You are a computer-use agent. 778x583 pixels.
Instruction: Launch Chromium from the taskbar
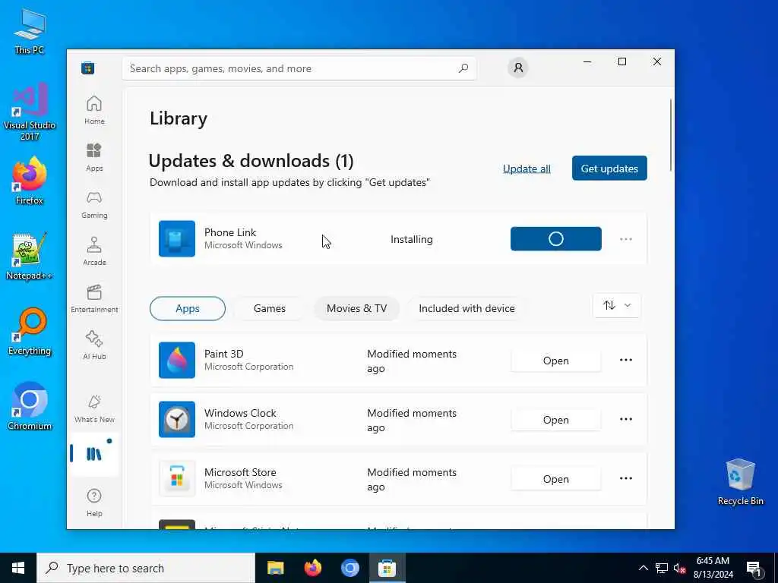coord(349,568)
